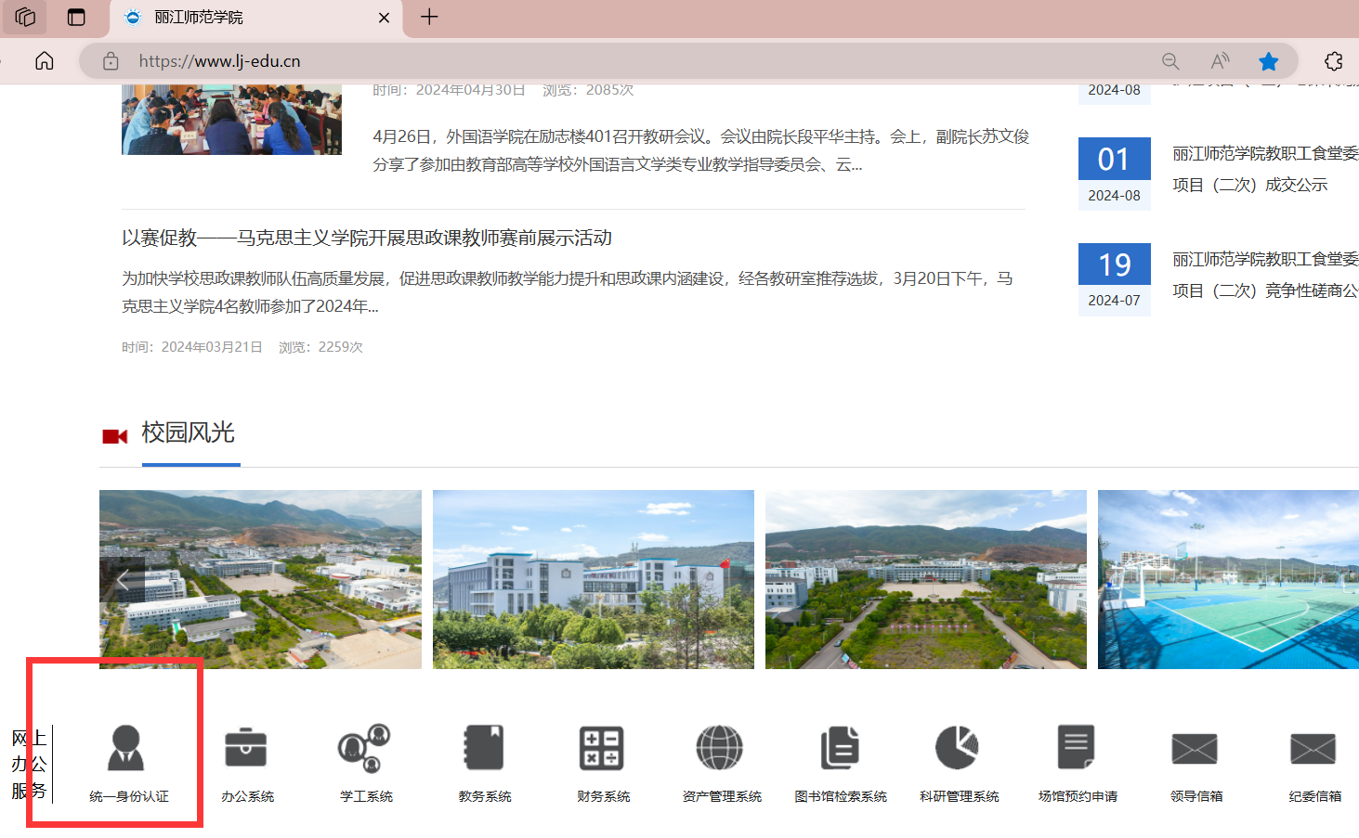Open the 教务系统 notebook icon
Screen dimensions: 1359x838
point(484,749)
